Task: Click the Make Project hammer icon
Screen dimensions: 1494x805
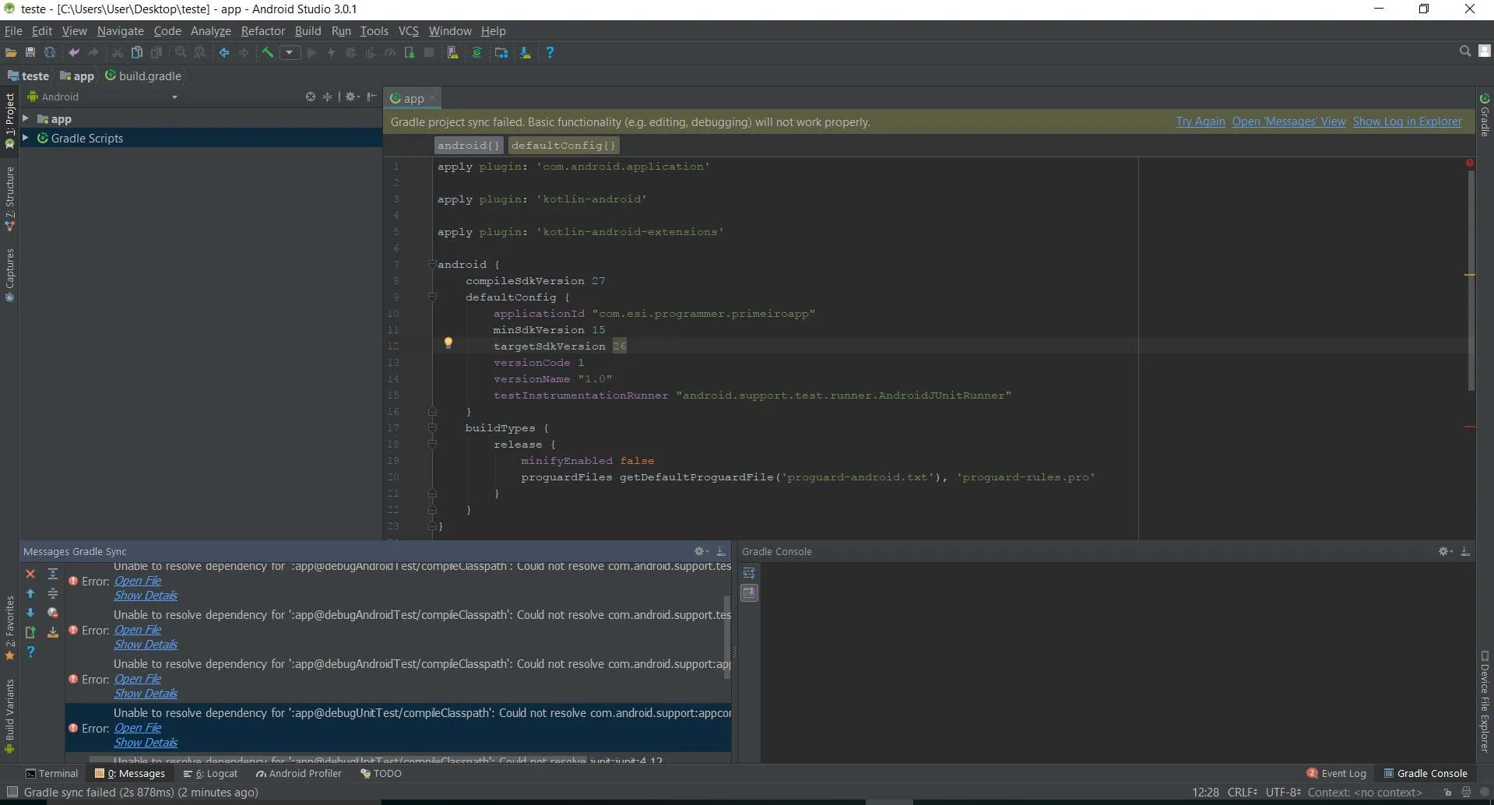Action: (x=267, y=52)
